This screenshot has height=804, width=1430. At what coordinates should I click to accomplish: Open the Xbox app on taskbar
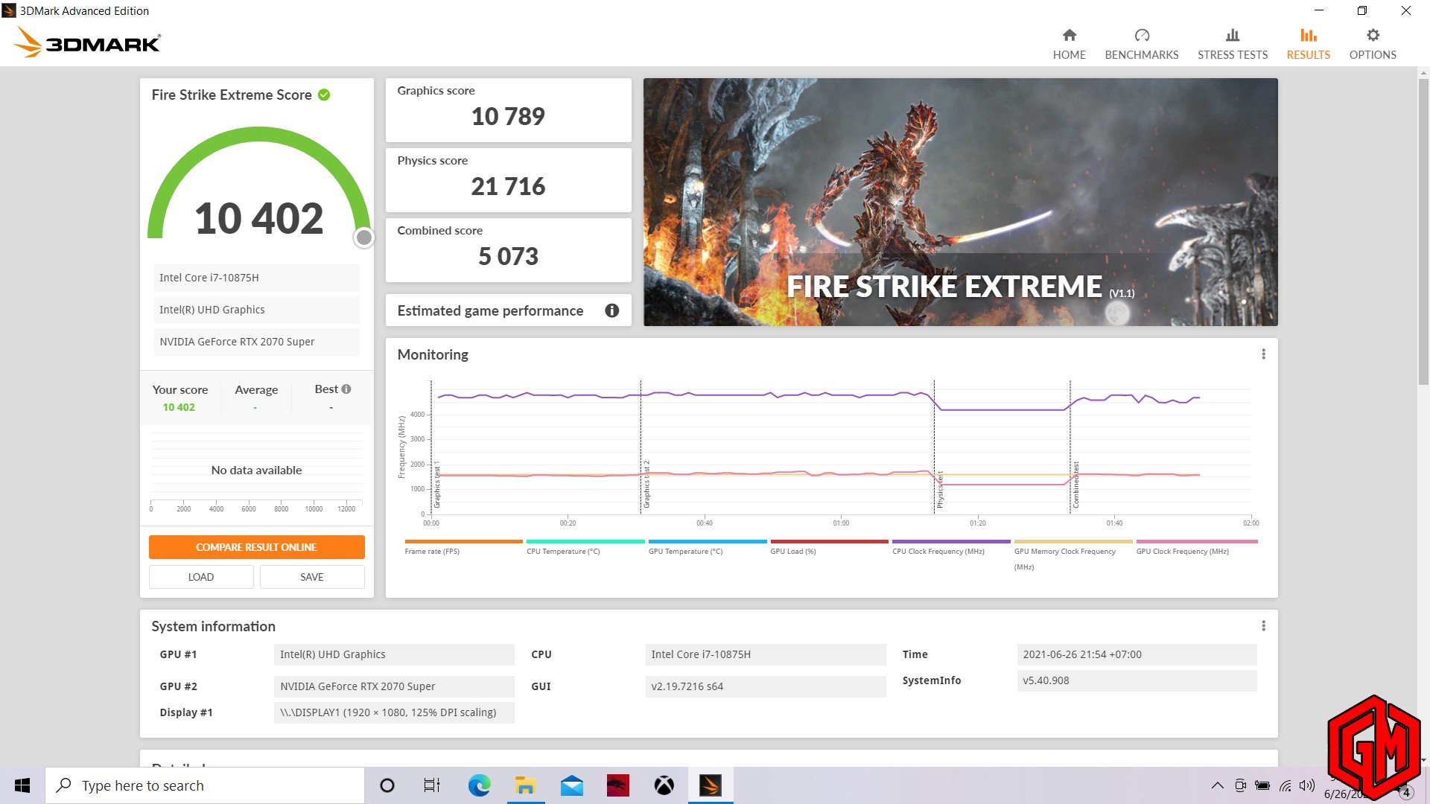[664, 785]
